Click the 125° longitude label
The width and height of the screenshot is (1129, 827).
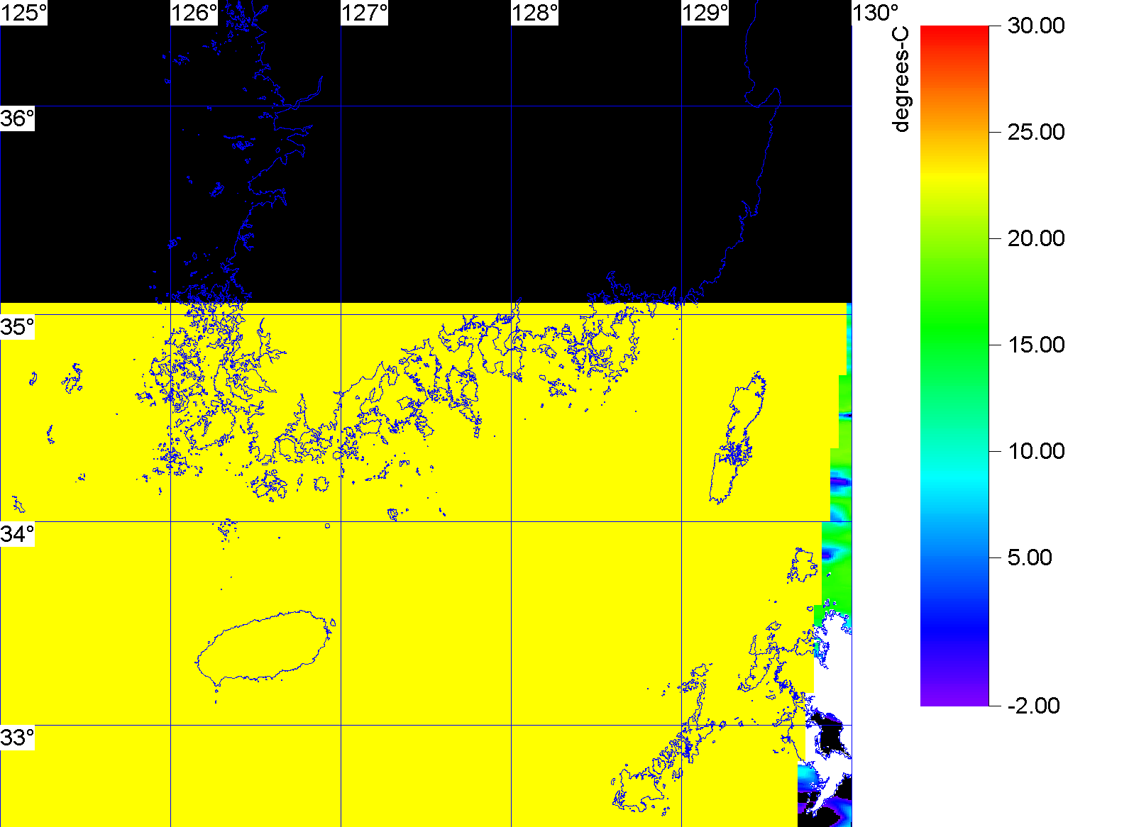coord(23,13)
